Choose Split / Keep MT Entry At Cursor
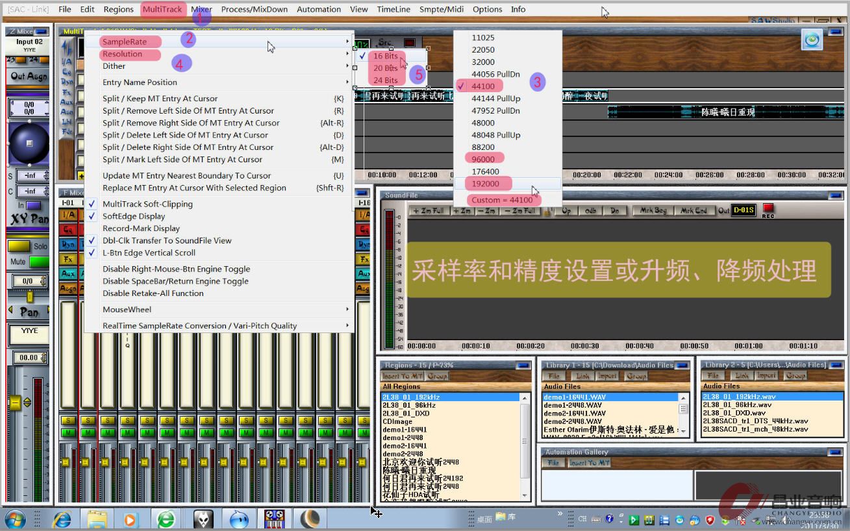Image resolution: width=850 pixels, height=531 pixels. pos(219,99)
